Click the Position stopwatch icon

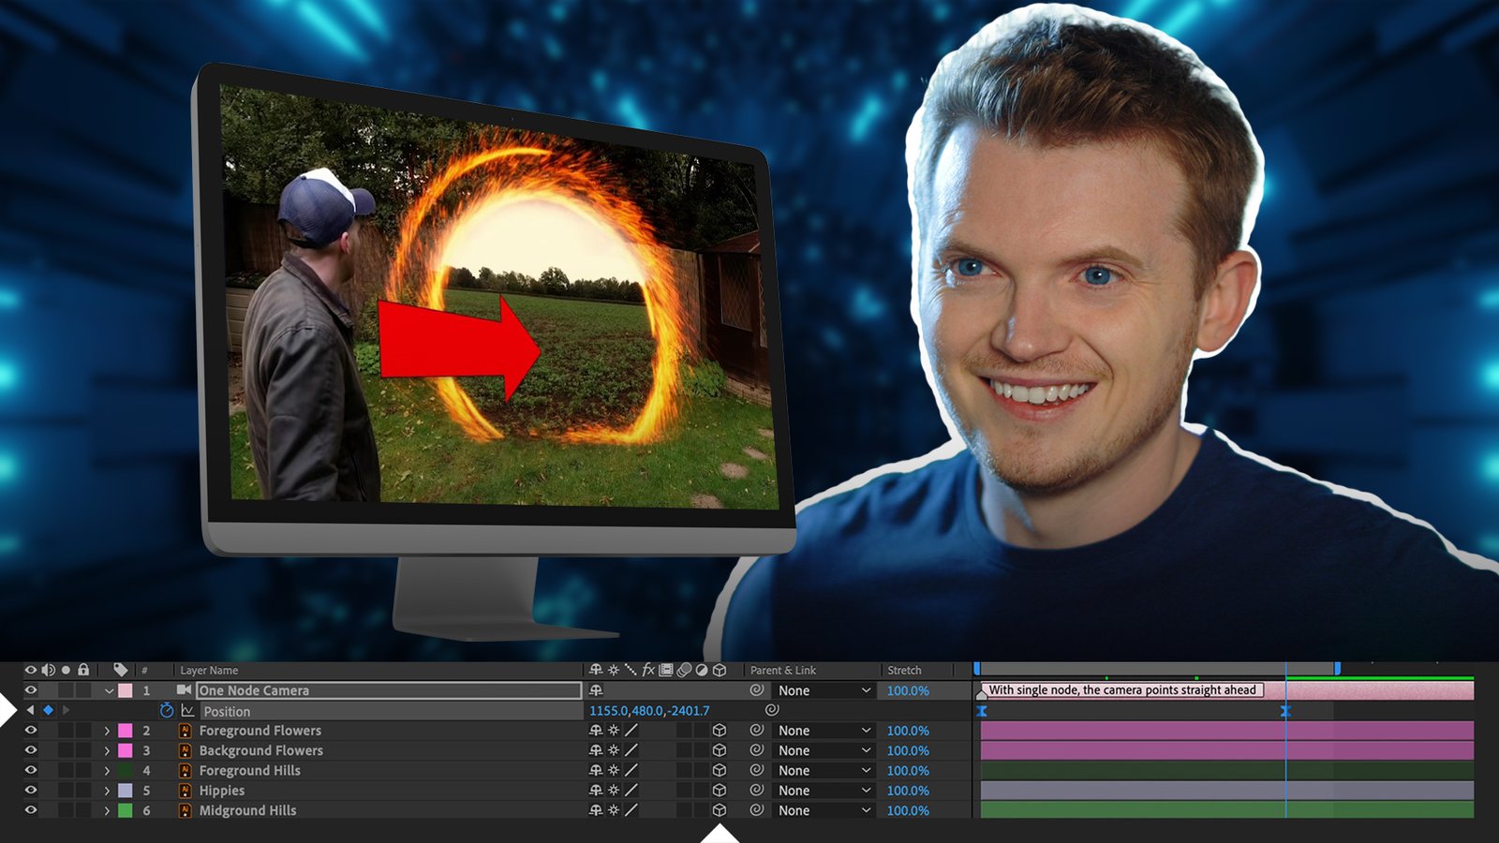(x=167, y=711)
